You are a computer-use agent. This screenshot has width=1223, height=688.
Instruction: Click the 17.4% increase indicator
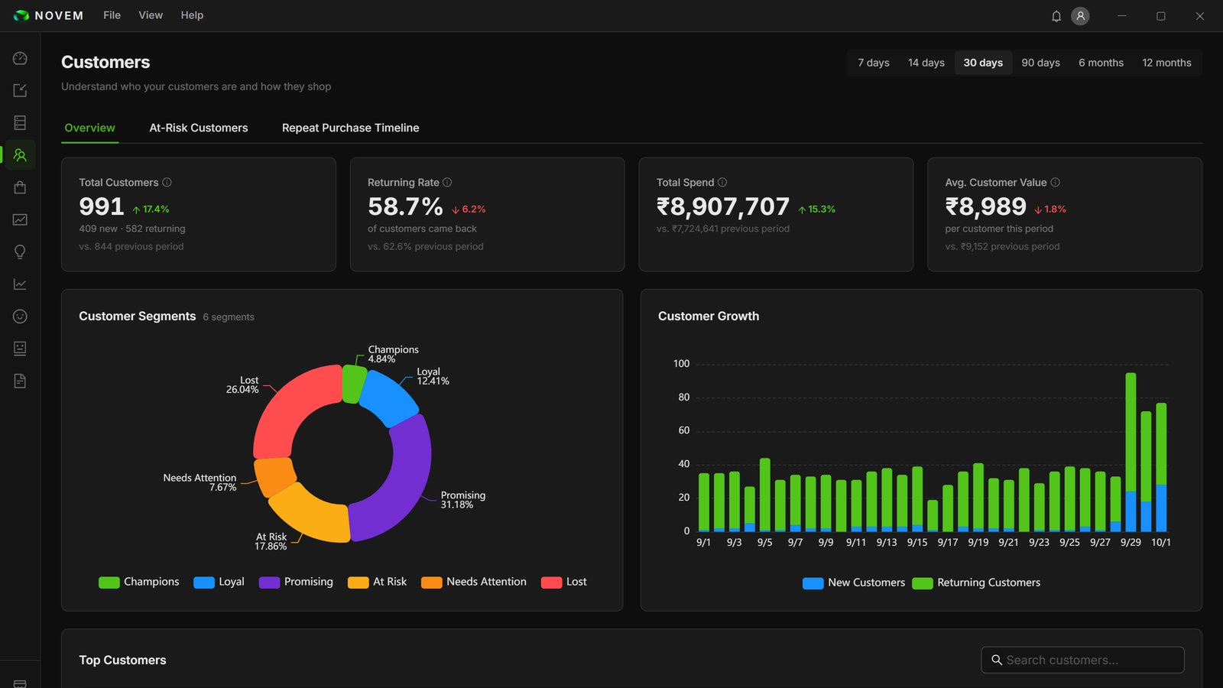point(151,209)
